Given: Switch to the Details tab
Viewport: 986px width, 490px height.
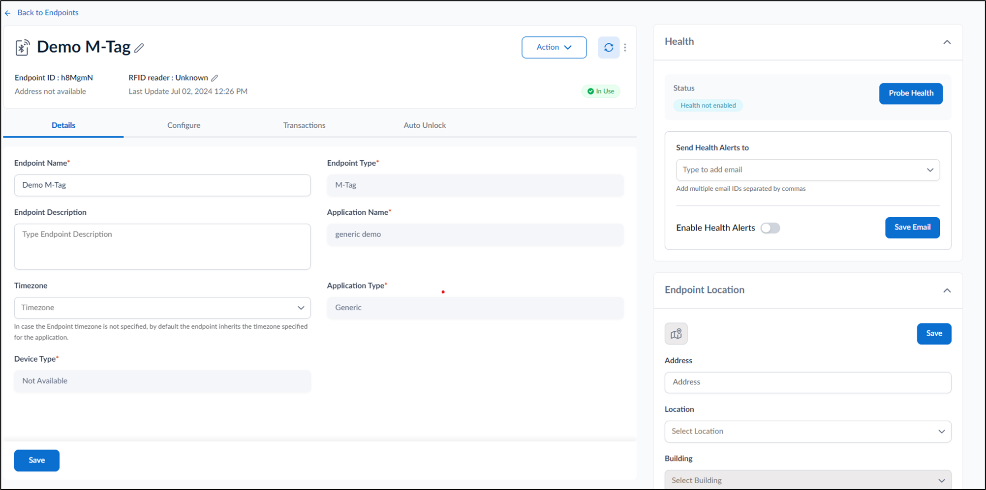Looking at the screenshot, I should click(63, 125).
